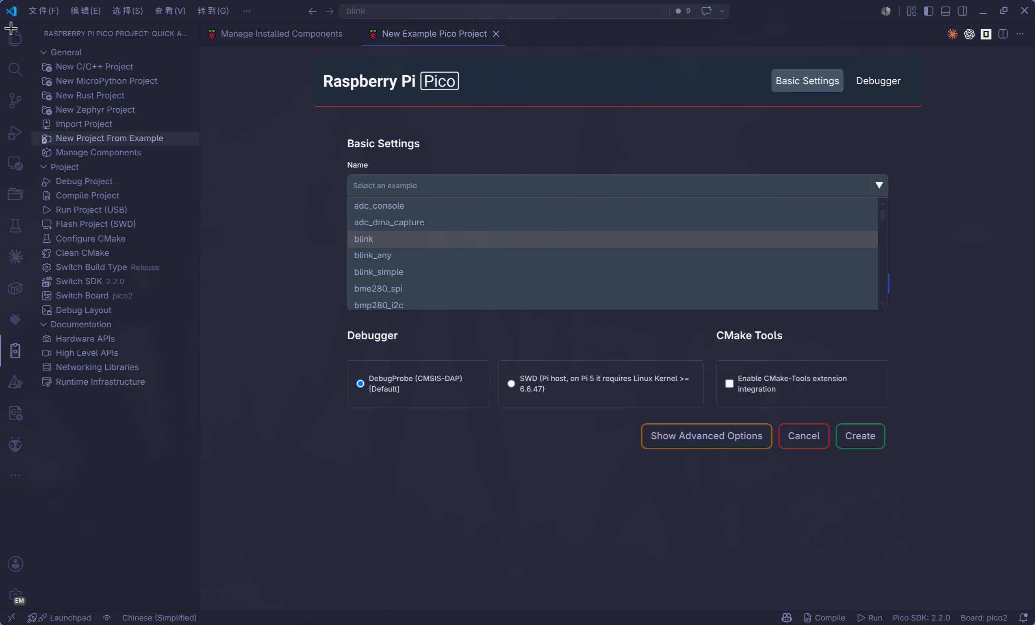Screen dimensions: 1035x625
Task: Choose bme280_spi from example list
Action: 612,288
